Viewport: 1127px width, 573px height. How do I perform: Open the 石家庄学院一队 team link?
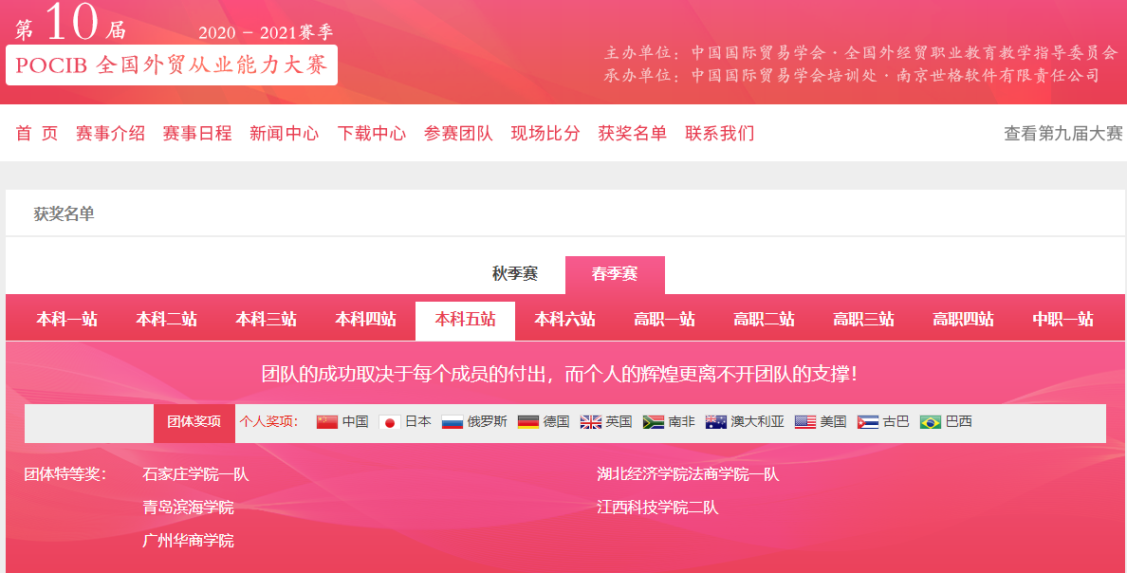click(x=195, y=474)
